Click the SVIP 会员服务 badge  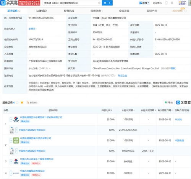tap(182, 3)
